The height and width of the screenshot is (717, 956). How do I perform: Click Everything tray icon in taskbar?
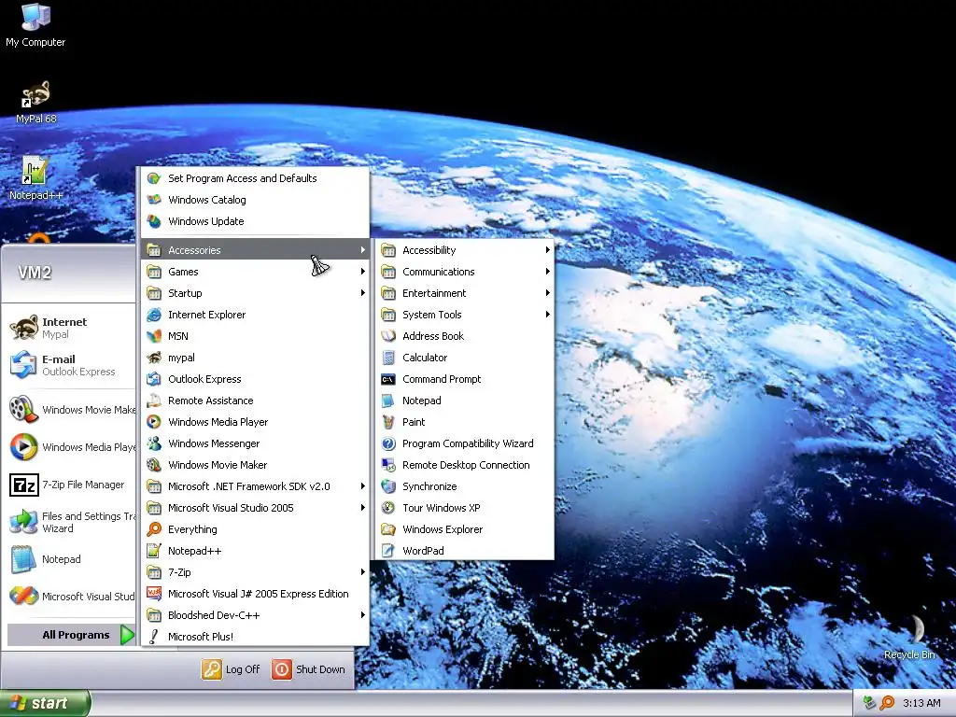(887, 703)
